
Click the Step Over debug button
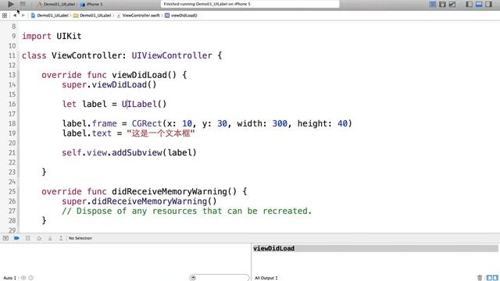(39, 238)
